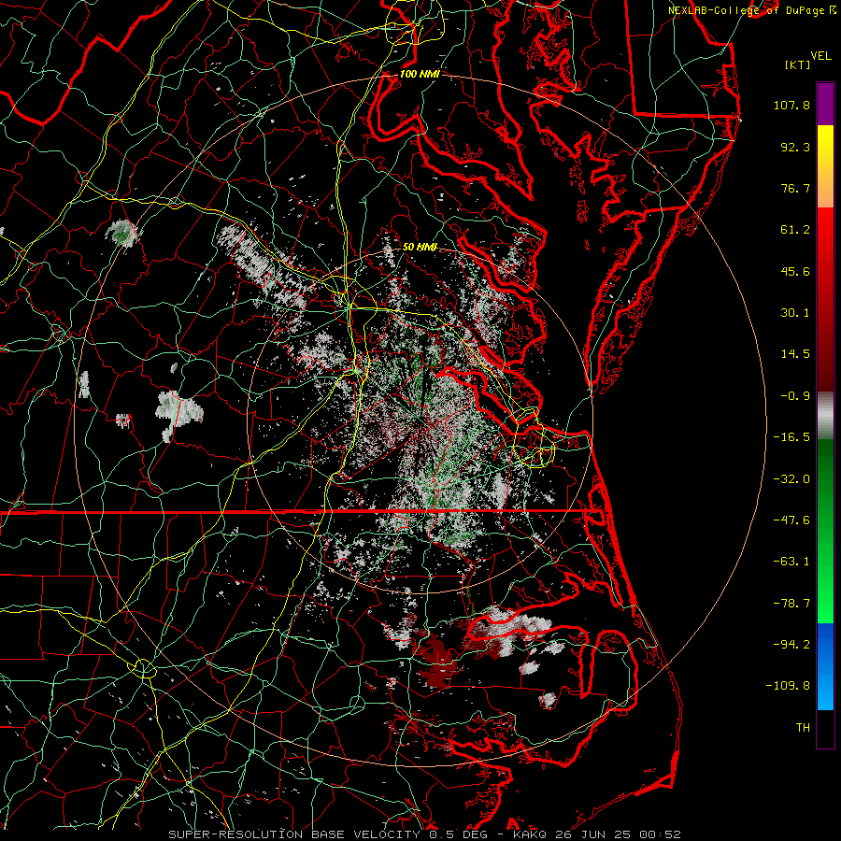Click the VEL legend title
The height and width of the screenshot is (841, 841).
tap(820, 56)
